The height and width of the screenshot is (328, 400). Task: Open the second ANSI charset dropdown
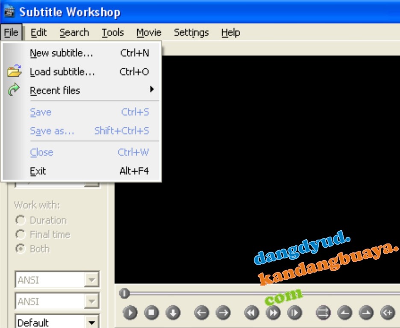coord(91,301)
